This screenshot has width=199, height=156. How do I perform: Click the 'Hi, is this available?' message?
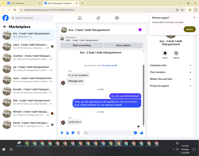(78, 75)
